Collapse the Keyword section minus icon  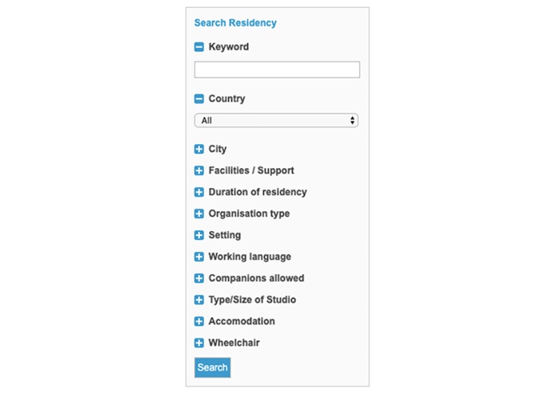coord(199,46)
